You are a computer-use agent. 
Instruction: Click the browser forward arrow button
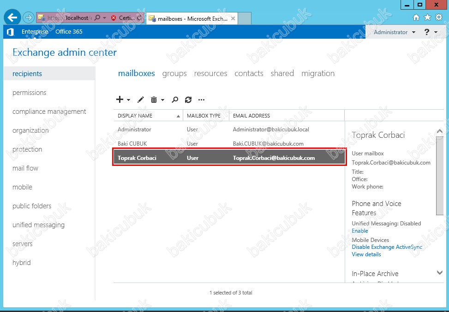click(28, 18)
